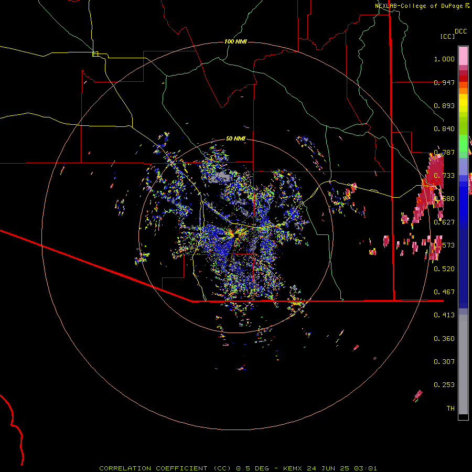Select the 0.253 scale value
The image size is (472, 472).
444,385
